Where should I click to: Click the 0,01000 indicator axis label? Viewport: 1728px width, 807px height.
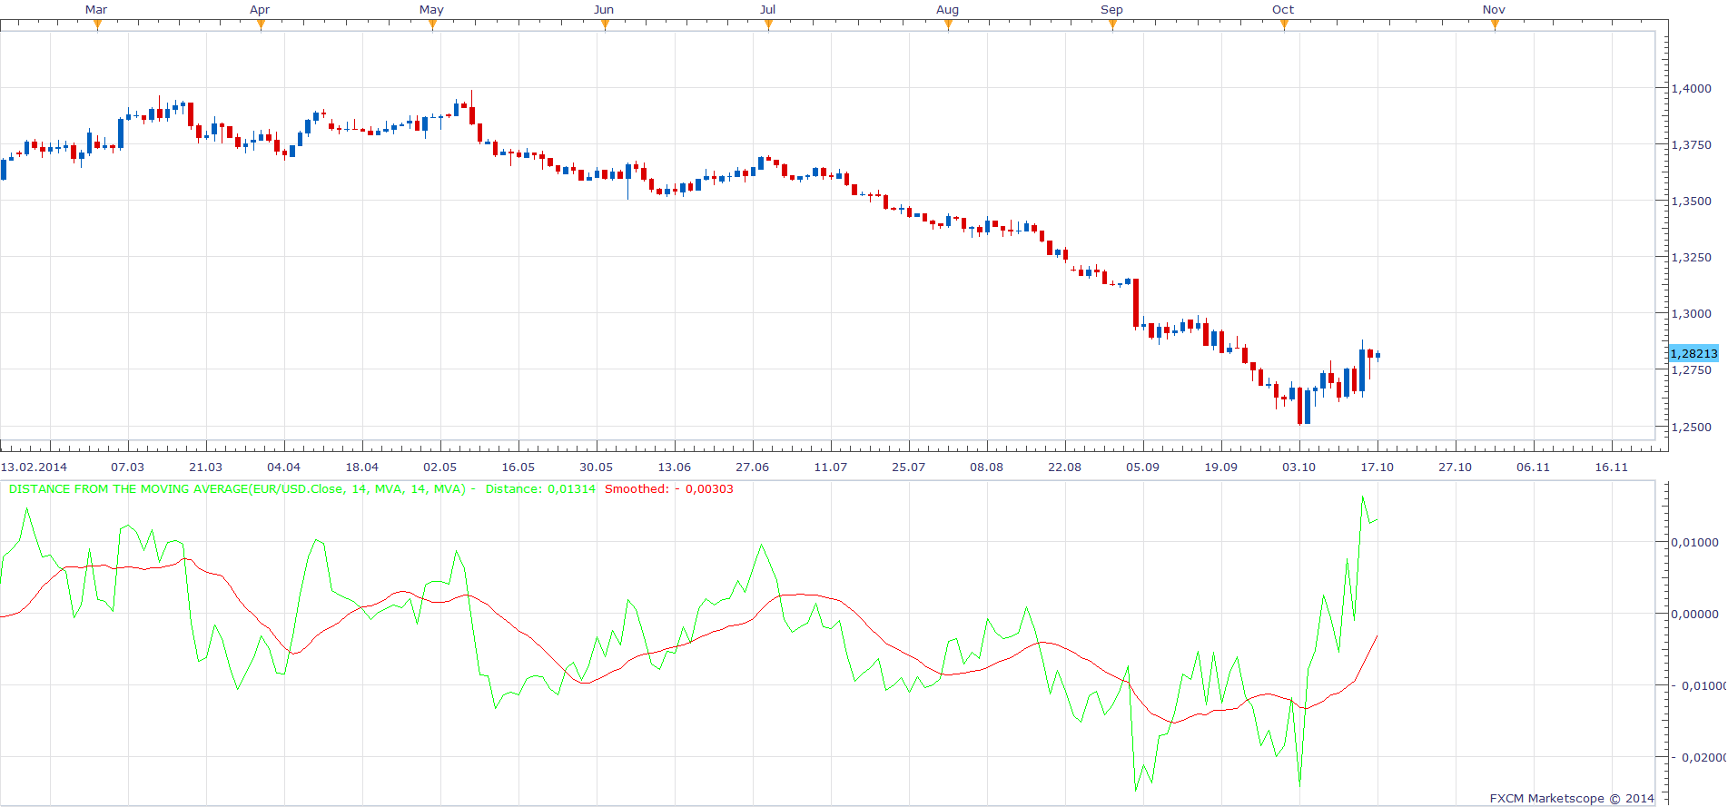click(1694, 542)
